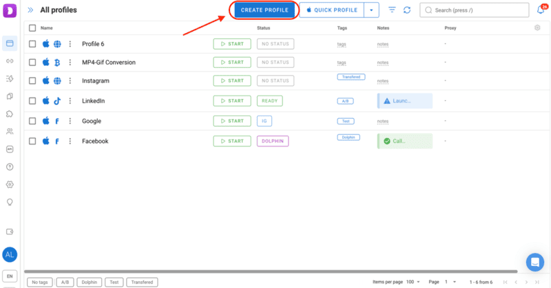Open browser profiles sidebar icon

click(x=10, y=43)
